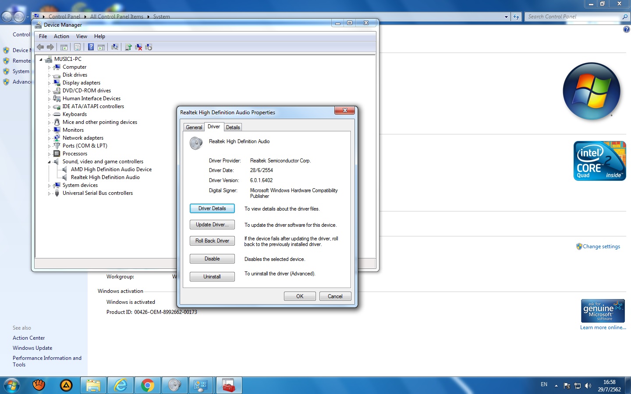Click the Forward arrow in Device Manager toolbar

click(50, 47)
